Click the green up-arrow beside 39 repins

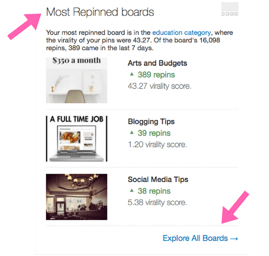tap(131, 132)
